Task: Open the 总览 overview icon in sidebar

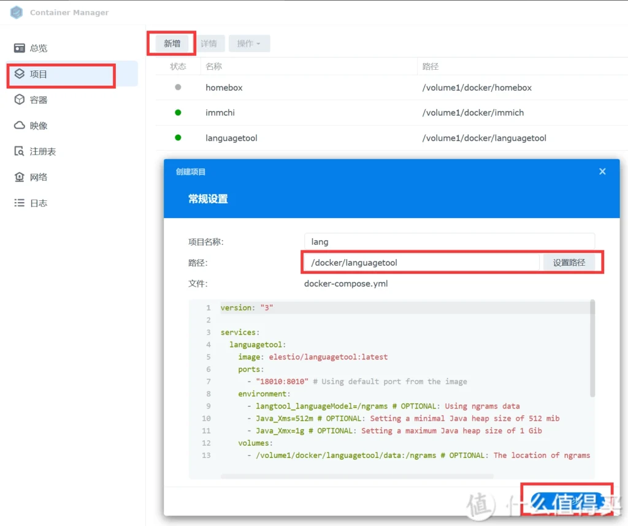Action: click(x=20, y=48)
